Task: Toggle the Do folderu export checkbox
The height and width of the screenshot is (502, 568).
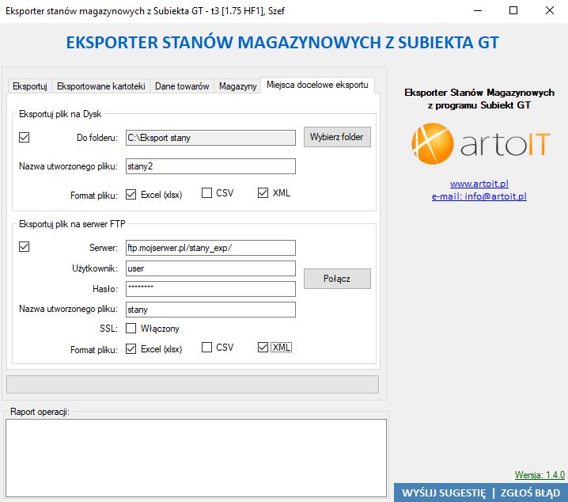Action: tap(24, 137)
